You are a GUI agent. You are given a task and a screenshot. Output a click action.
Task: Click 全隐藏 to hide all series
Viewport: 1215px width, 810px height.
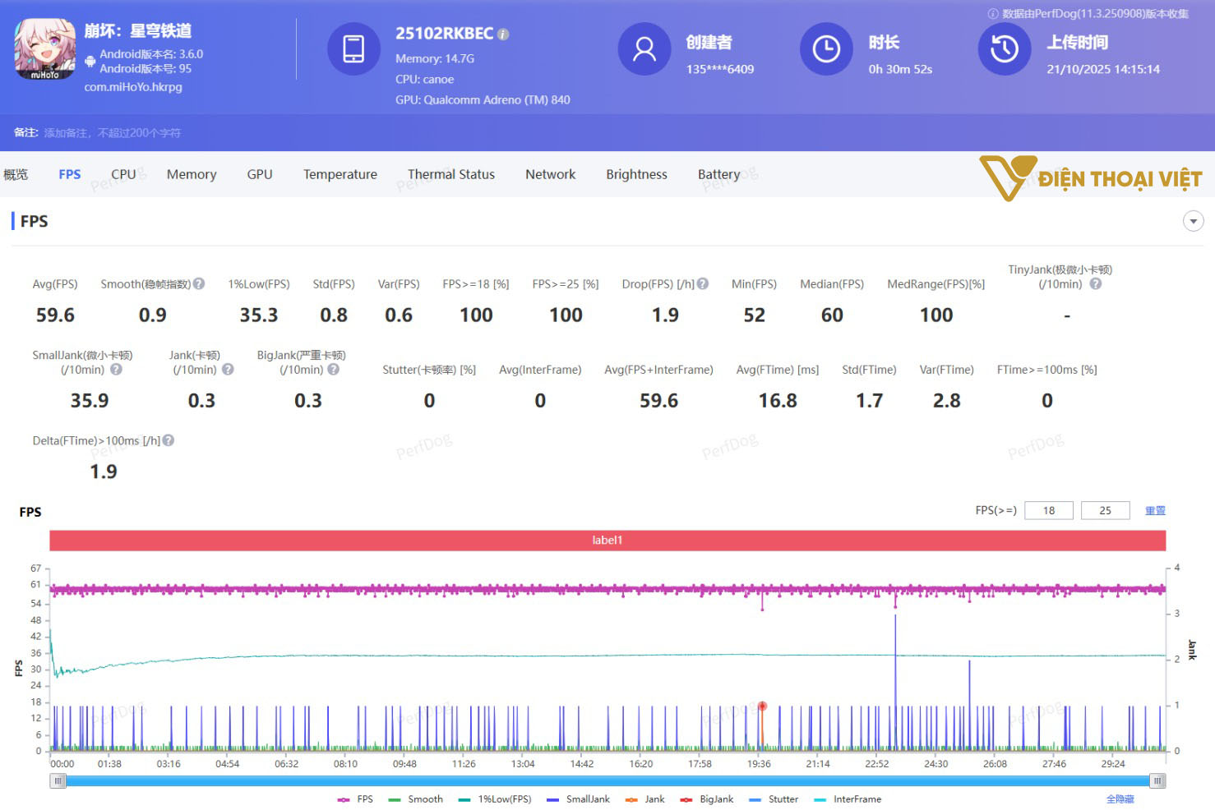(1120, 798)
